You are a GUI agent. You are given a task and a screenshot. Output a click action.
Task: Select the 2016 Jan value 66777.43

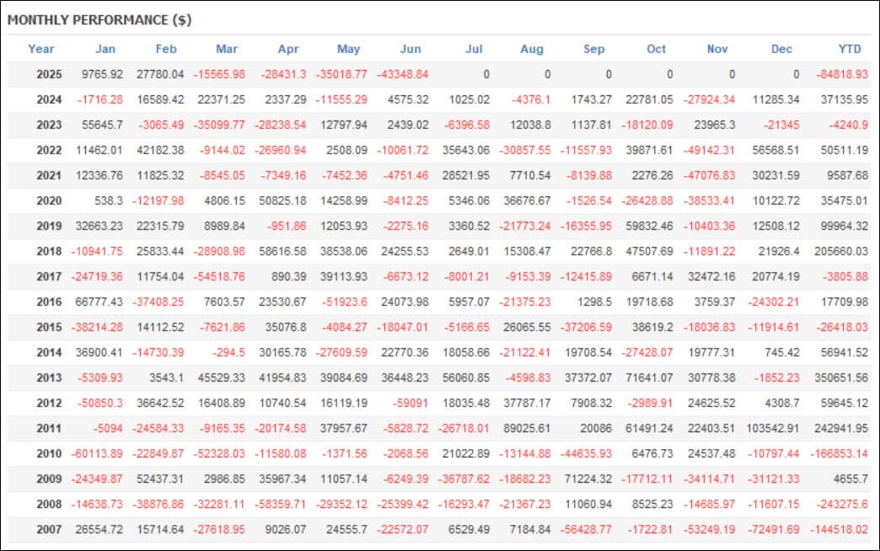[x=99, y=302]
